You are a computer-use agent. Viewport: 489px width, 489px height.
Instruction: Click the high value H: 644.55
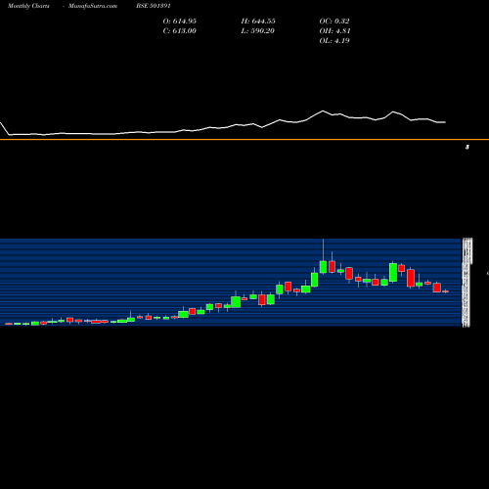coord(258,21)
